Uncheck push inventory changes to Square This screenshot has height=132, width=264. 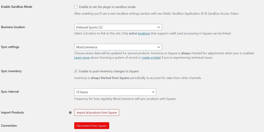76,71
